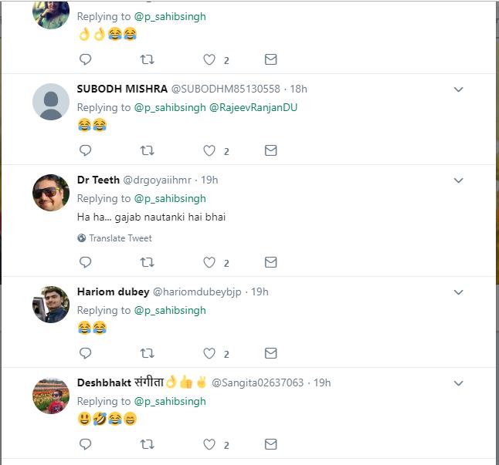Like Dr Teeth's tweet
Image resolution: width=499 pixels, height=465 pixels.
(209, 263)
